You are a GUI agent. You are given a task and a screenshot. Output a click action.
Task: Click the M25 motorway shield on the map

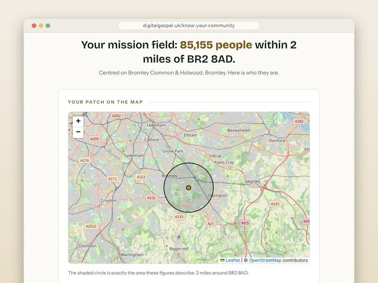tap(245, 223)
